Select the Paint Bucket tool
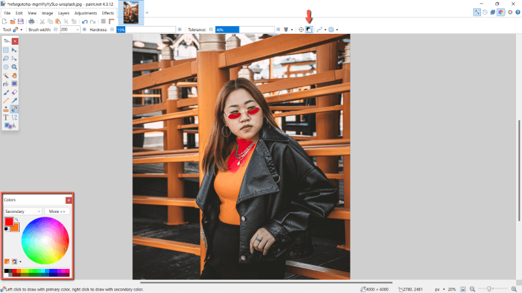The width and height of the screenshot is (522, 293). (6, 84)
